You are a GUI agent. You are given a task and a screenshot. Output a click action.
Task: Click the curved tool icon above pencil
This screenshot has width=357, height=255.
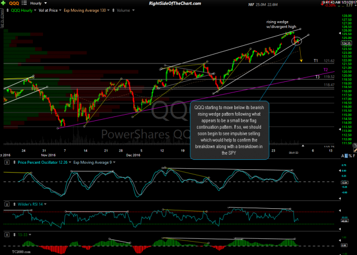[x=355, y=145]
